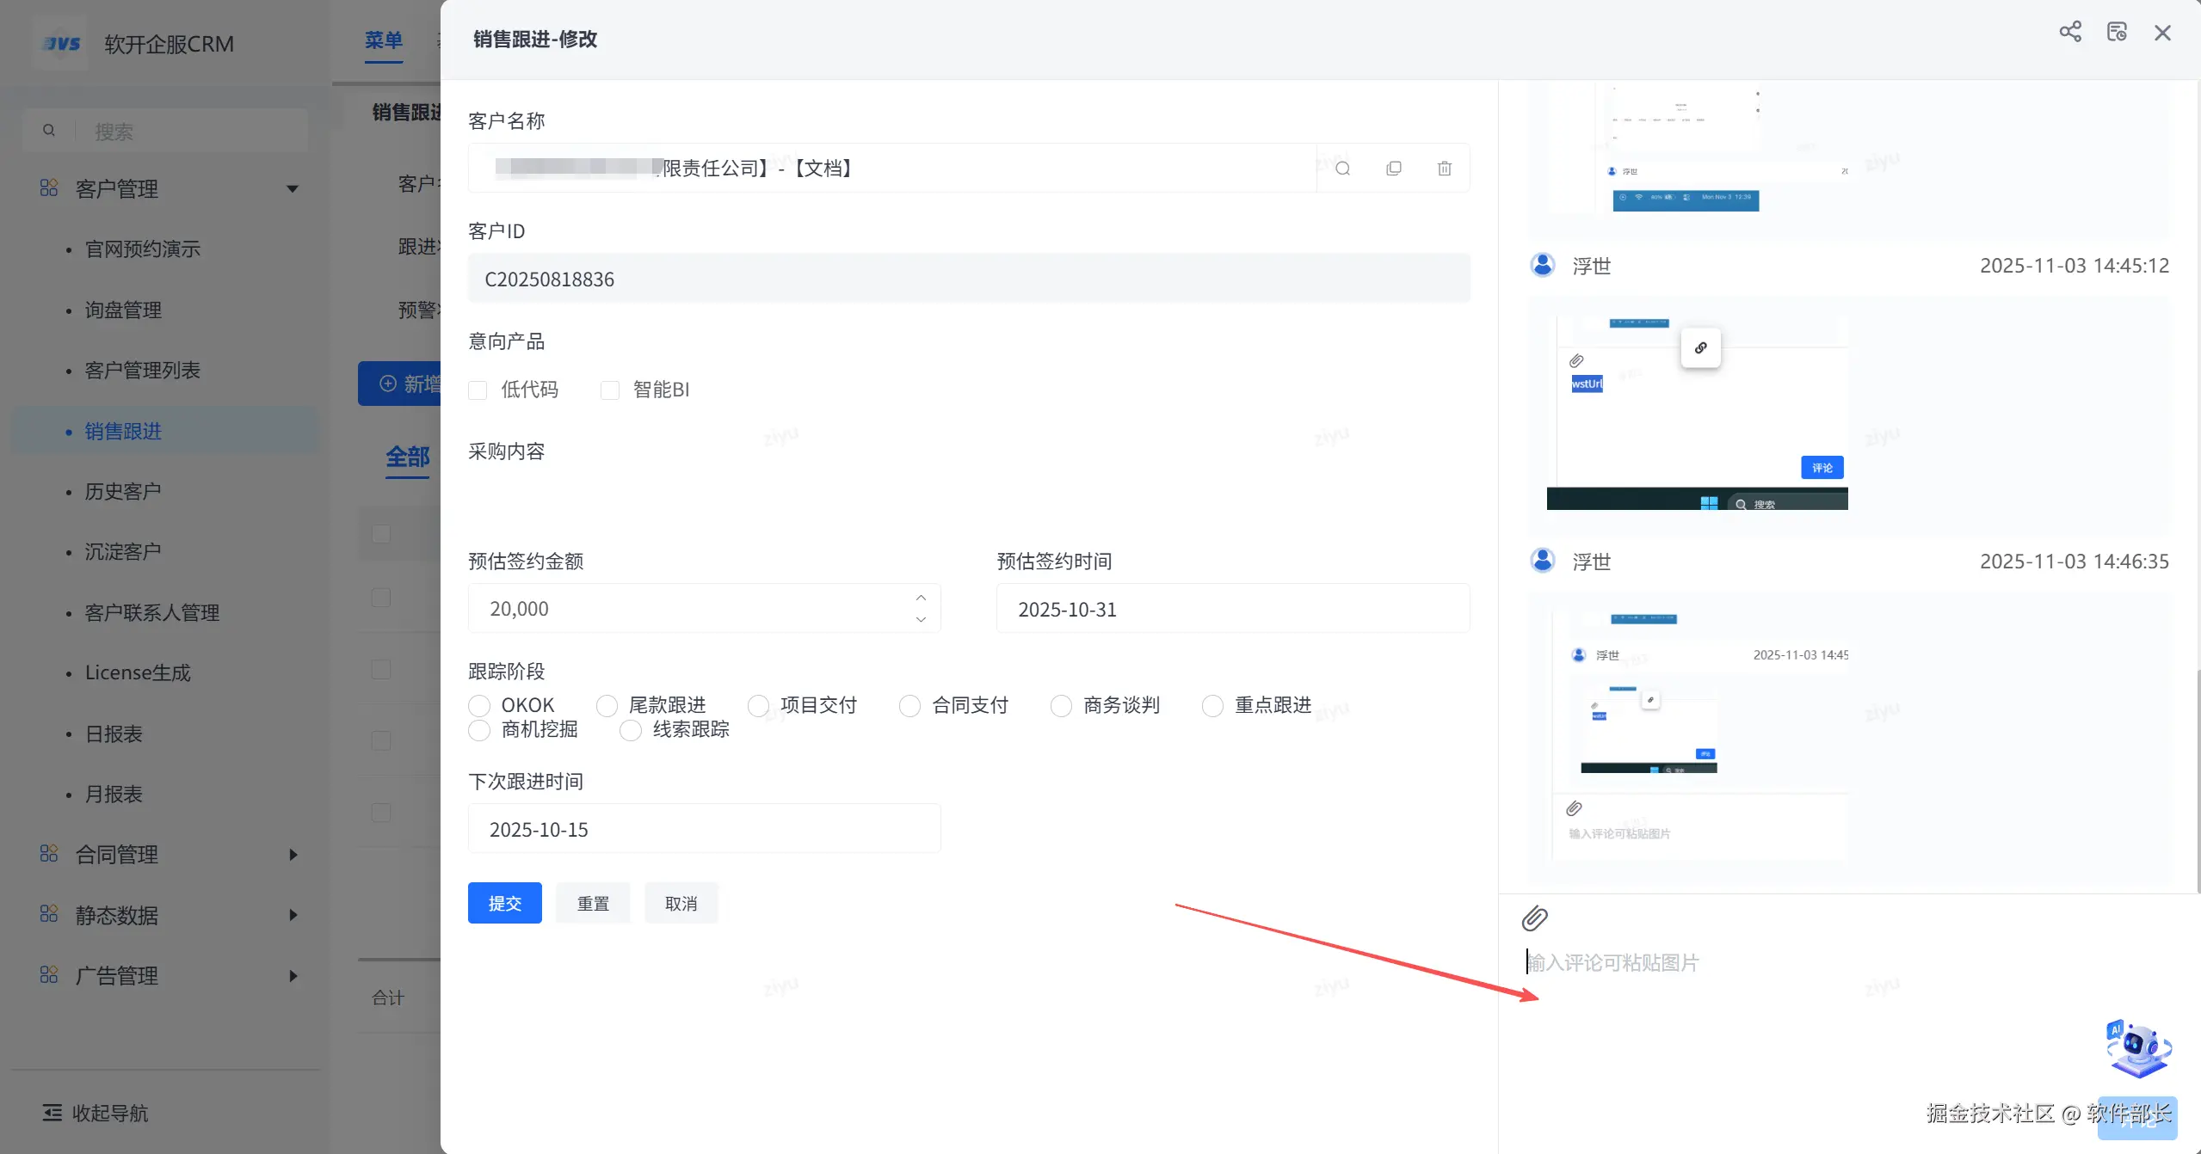Viewport: 2201px width, 1154px height.
Task: Click paperclip attachment icon above comment box
Action: click(x=1534, y=918)
